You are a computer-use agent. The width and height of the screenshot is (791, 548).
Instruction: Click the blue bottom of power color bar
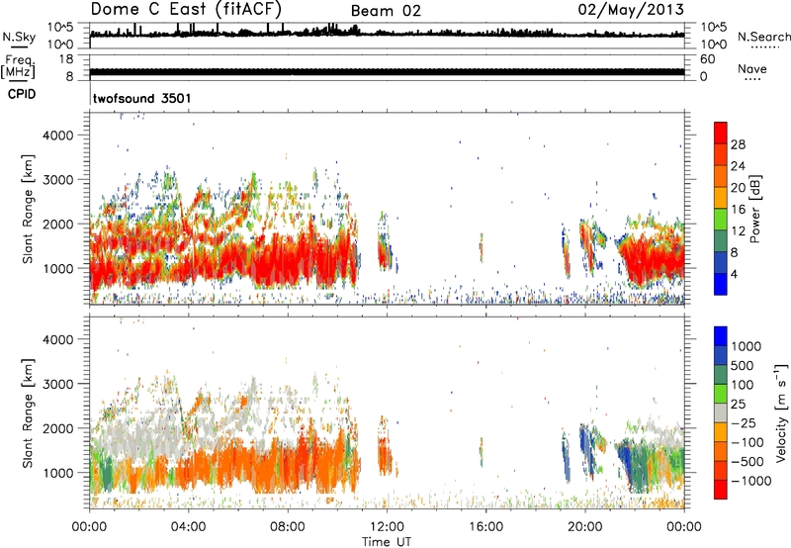[x=721, y=286]
